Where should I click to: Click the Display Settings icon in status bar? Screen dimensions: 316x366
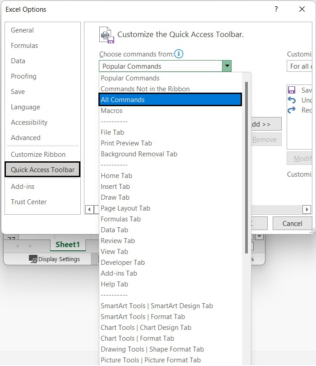[33, 259]
